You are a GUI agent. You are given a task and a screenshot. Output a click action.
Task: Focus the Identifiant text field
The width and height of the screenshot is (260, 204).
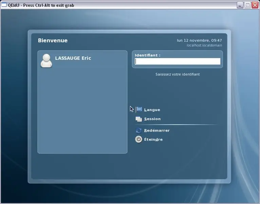(178, 61)
